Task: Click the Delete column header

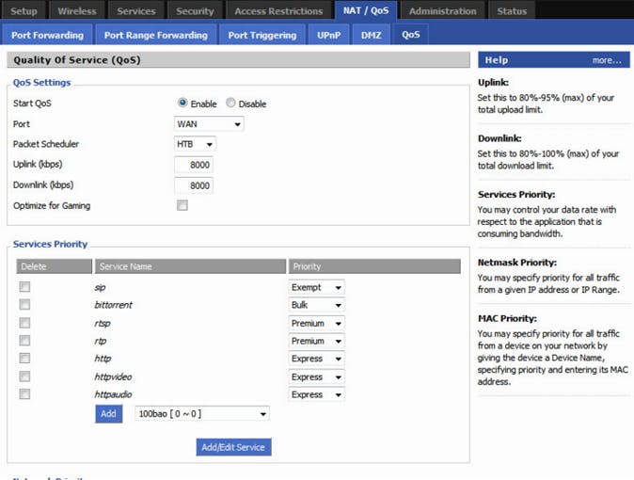Action: [x=55, y=266]
